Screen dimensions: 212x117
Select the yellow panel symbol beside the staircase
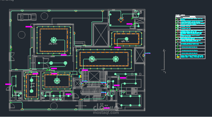tap(80, 76)
